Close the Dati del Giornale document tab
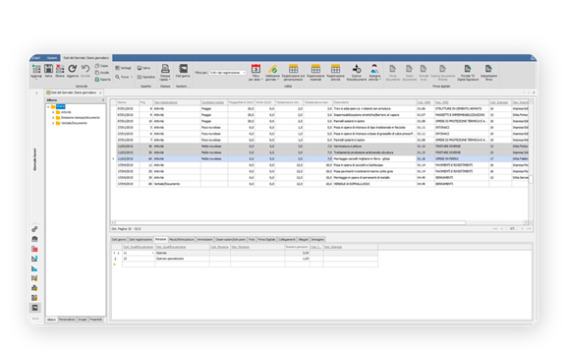This screenshot has width=566, height=356. 100,92
